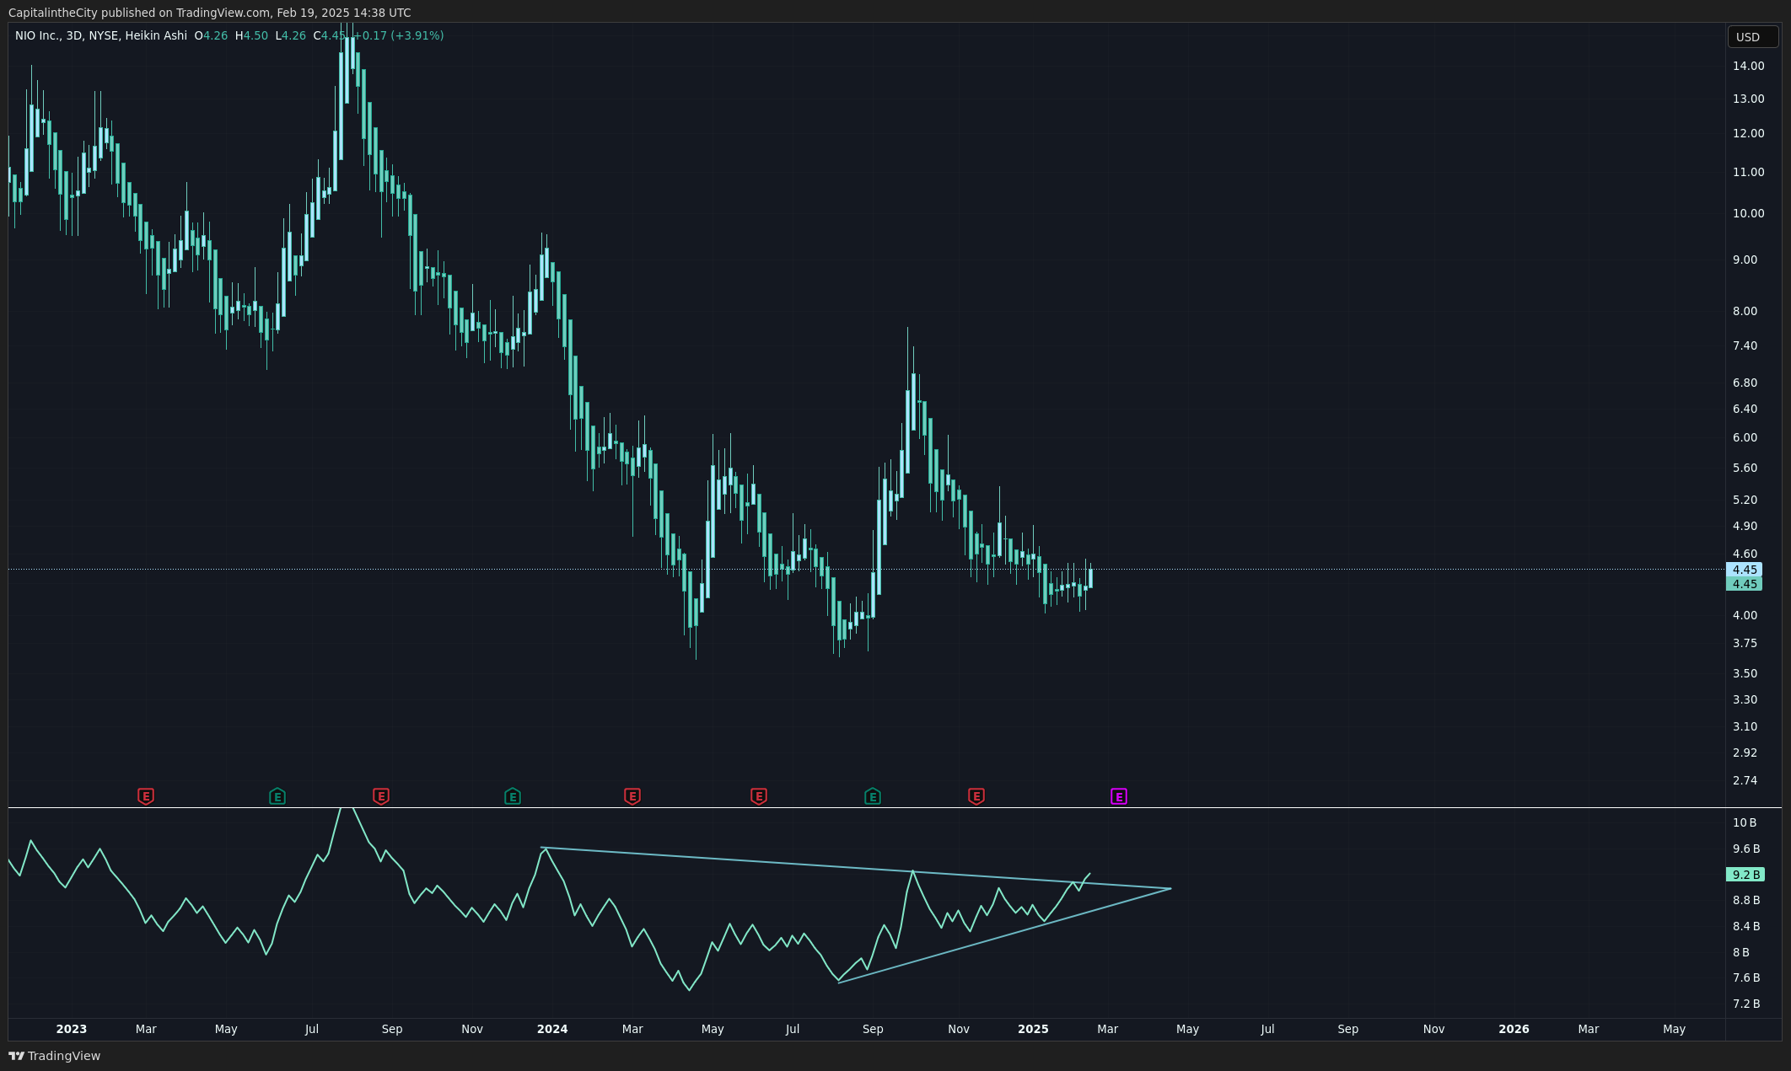Click the change value +0.17 (+3.91%)
The width and height of the screenshot is (1791, 1071).
tap(399, 35)
